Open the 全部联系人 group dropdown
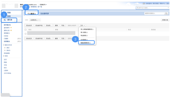 click(35, 20)
